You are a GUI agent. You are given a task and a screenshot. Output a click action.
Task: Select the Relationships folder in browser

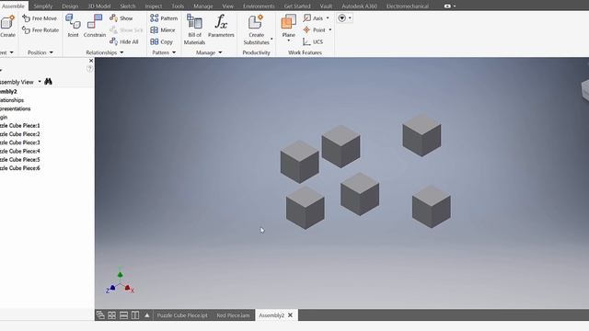pos(12,100)
